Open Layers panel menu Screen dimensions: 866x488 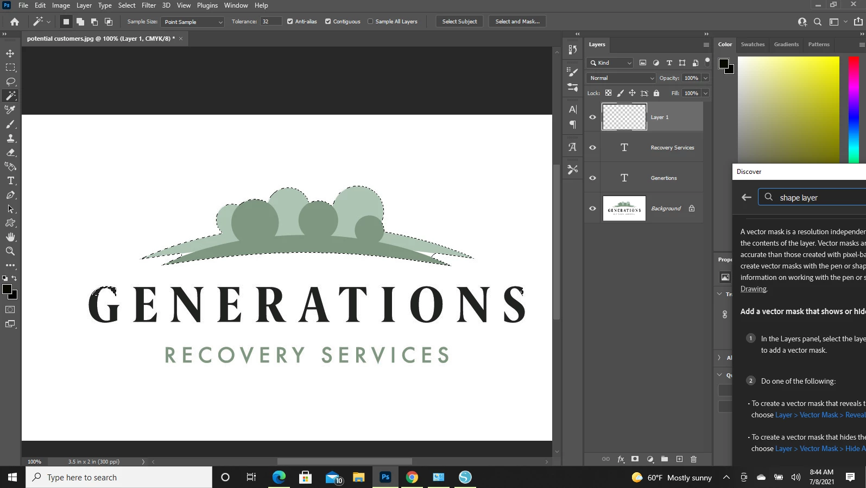click(706, 45)
